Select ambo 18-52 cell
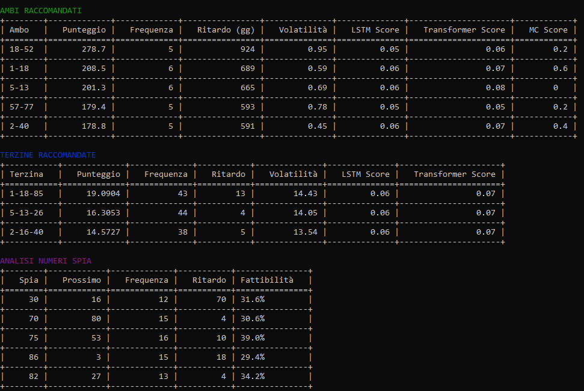Screen dimensions: 584x391 [x=21, y=49]
